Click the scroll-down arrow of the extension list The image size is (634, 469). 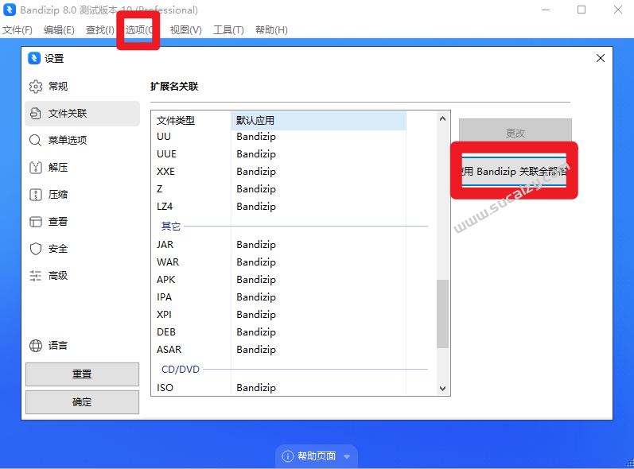[x=443, y=388]
